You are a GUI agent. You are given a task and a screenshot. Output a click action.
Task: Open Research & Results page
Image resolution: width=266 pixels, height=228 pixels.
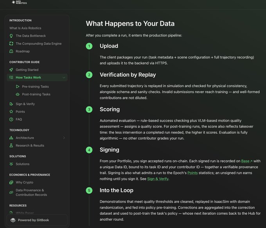click(30, 145)
